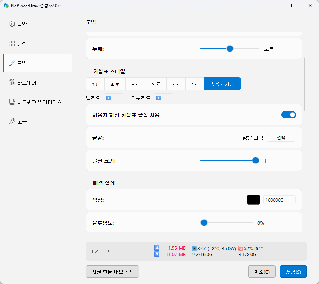Image resolution: width=319 pixels, height=284 pixels.
Task: Open the 위젯 settings page
Action: click(37, 43)
